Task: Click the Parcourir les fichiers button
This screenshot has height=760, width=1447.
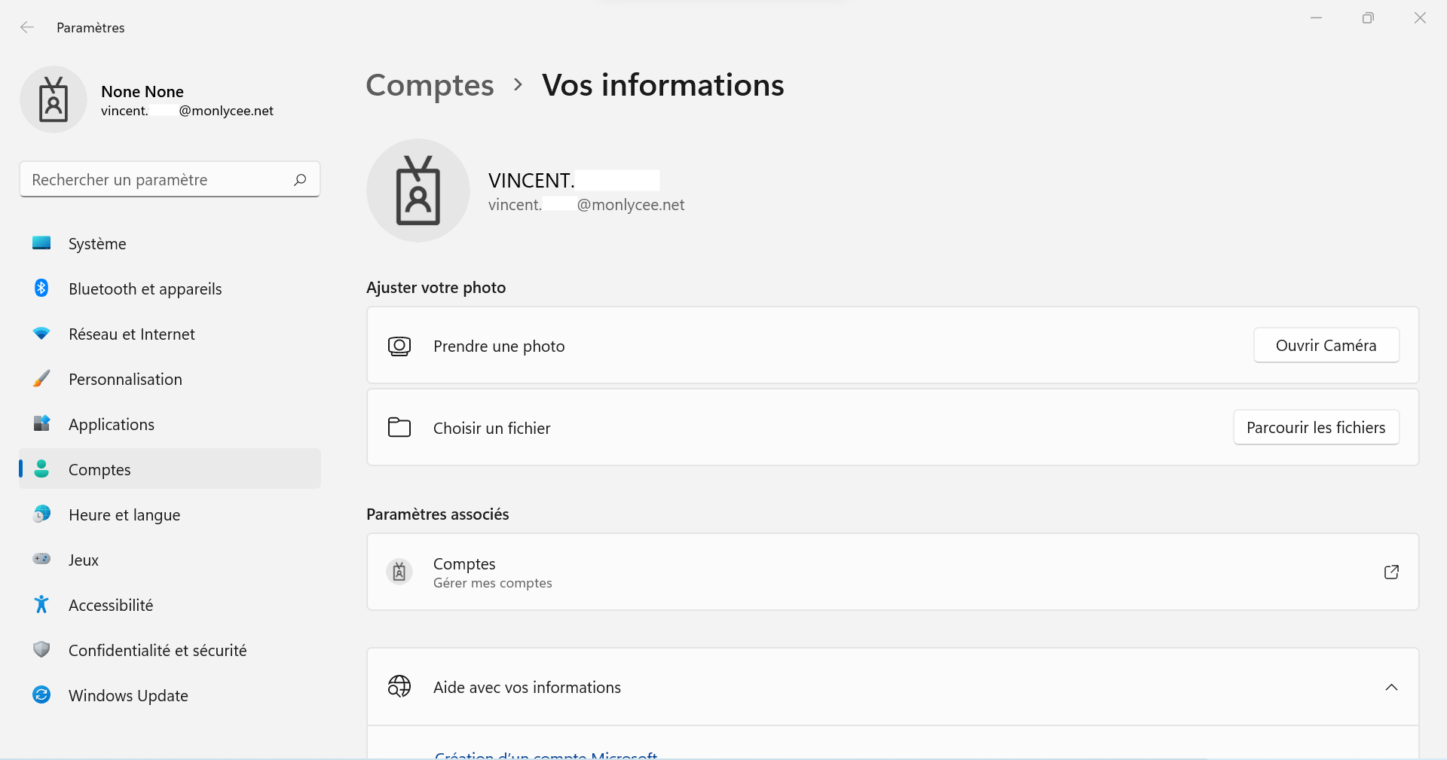Action: pos(1316,427)
